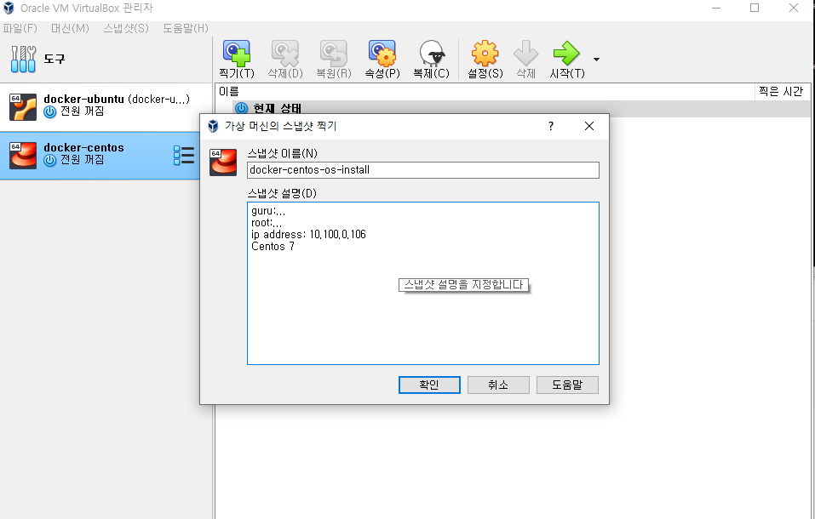The height and width of the screenshot is (519, 815).
Task: Open the Snapshot (스냅샷) menu
Action: point(126,28)
